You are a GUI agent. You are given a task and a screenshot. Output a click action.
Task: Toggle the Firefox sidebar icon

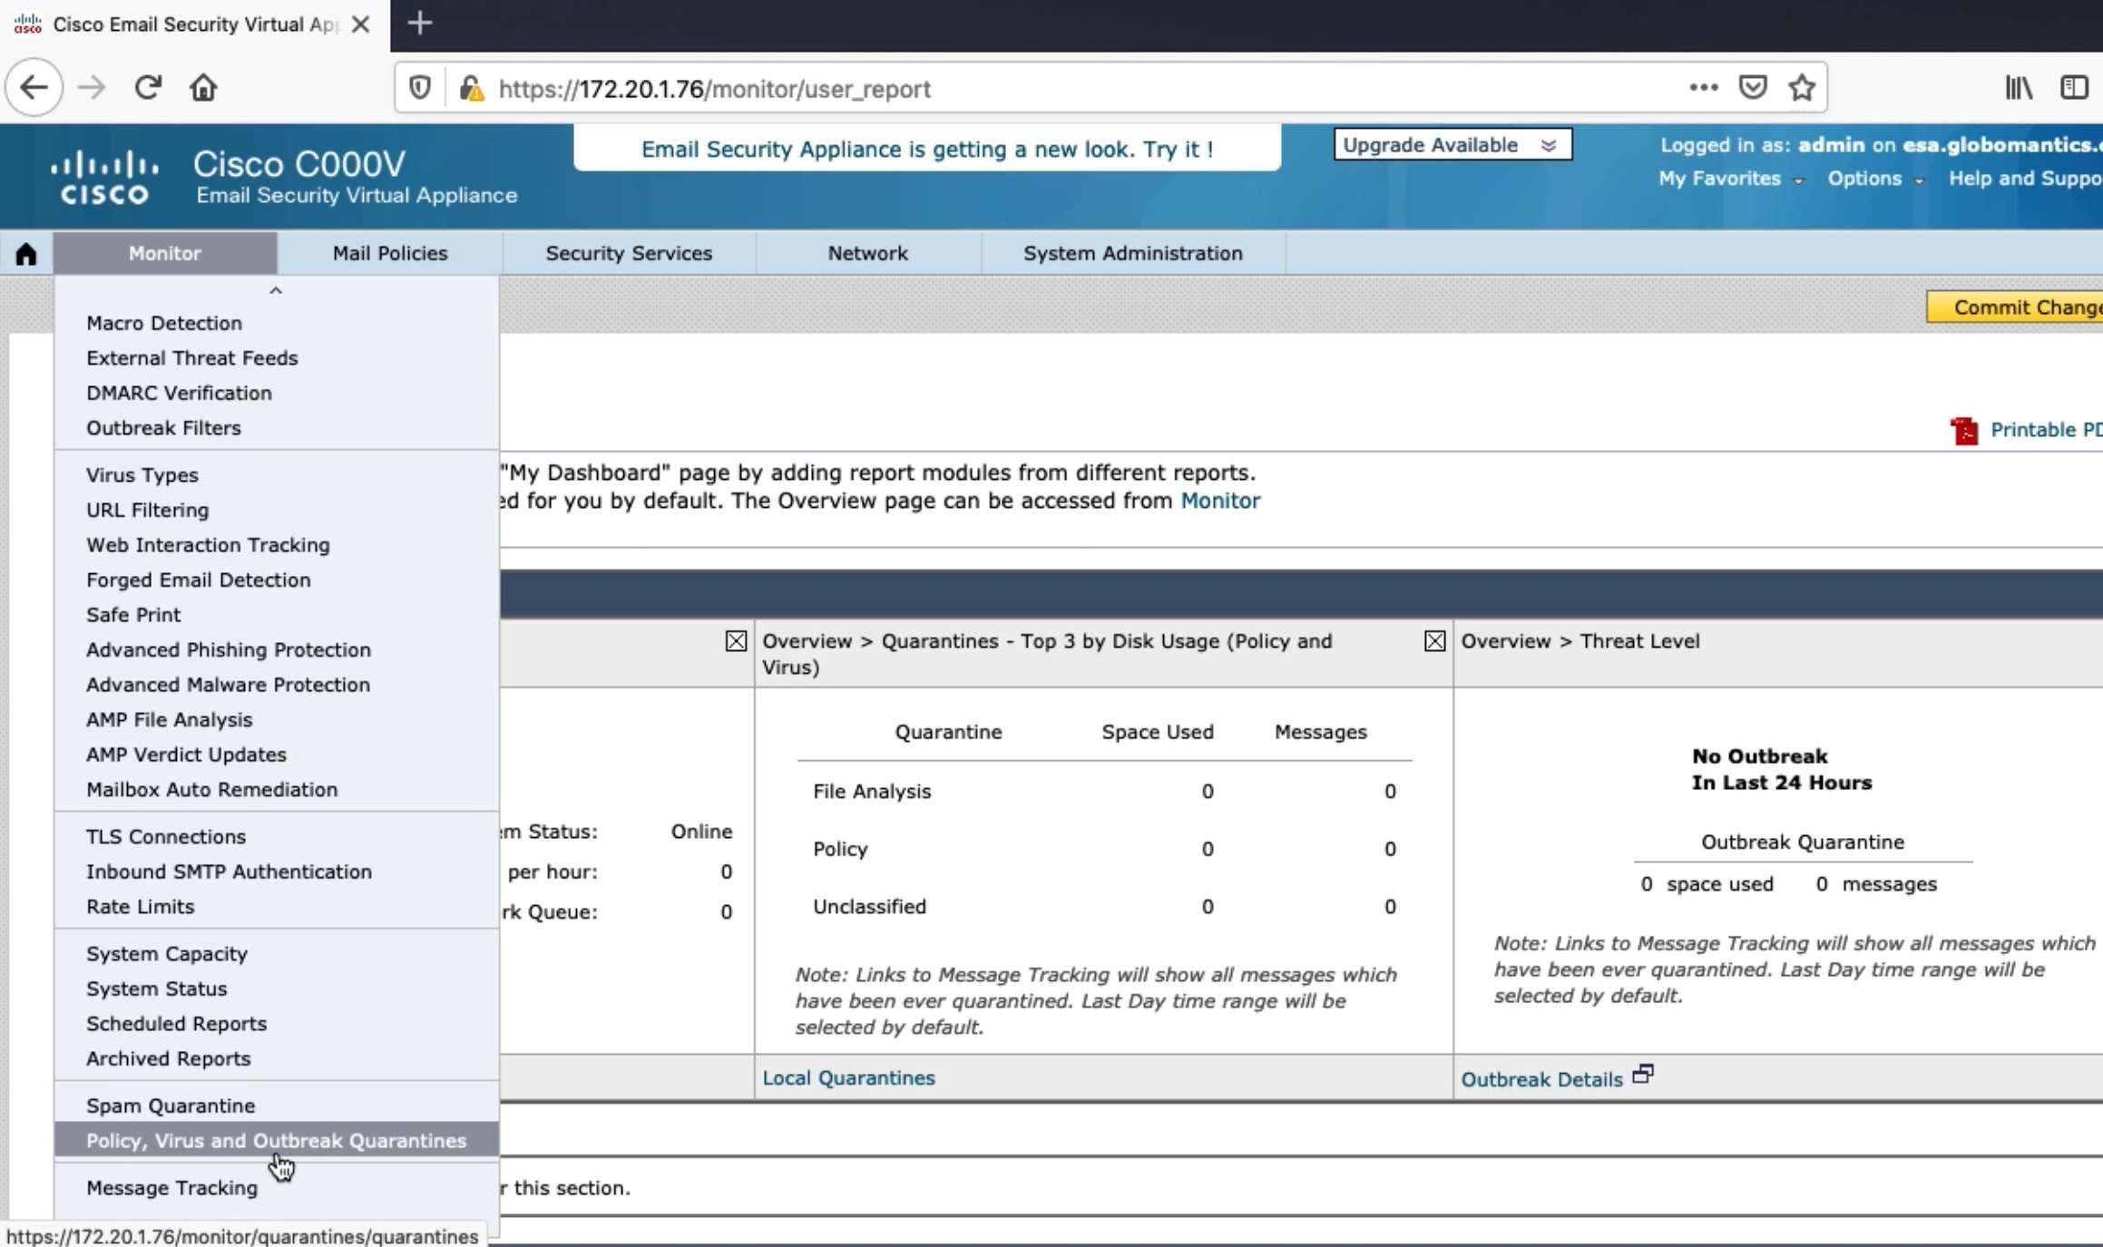coord(2074,88)
